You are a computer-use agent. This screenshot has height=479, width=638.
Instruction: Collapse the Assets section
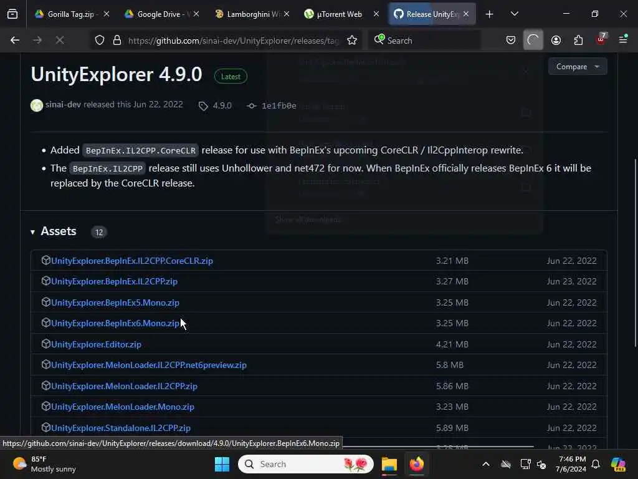pyautogui.click(x=32, y=232)
